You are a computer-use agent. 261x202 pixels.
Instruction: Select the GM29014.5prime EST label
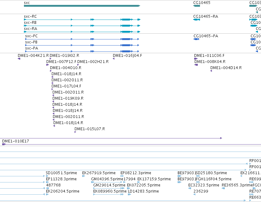click(x=109, y=185)
